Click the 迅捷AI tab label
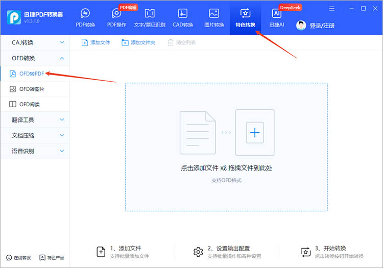 (276, 25)
